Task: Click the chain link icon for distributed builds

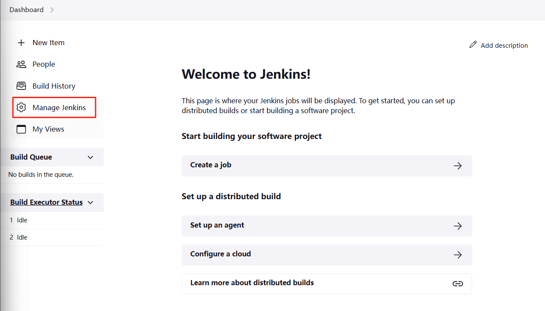Action: click(x=458, y=283)
